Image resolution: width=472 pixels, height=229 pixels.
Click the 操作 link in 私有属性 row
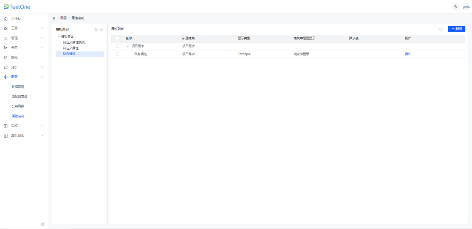coord(408,54)
